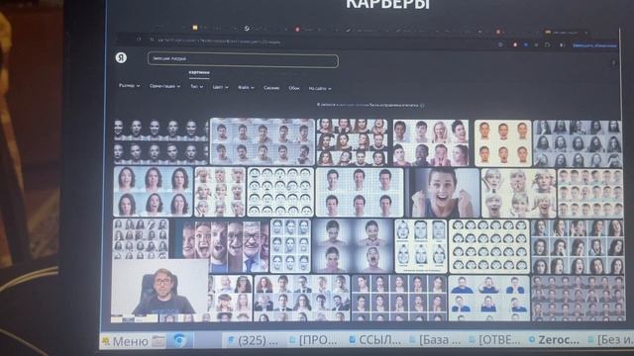Open hand-drawn smiley faces sketch thumbnail
Image resolution: width=634 pixels, height=356 pixels.
click(280, 192)
